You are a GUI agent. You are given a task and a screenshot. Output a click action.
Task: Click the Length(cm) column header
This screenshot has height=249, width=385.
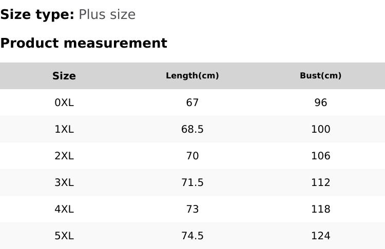pos(192,76)
